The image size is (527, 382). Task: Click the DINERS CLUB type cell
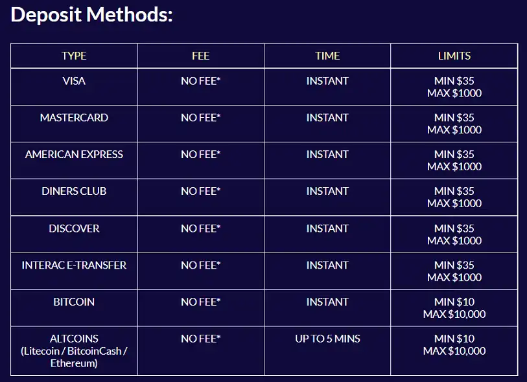(x=74, y=192)
